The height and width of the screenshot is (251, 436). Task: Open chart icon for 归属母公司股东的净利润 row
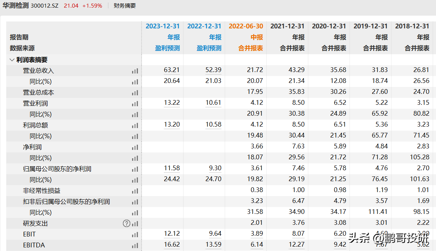click(135, 169)
